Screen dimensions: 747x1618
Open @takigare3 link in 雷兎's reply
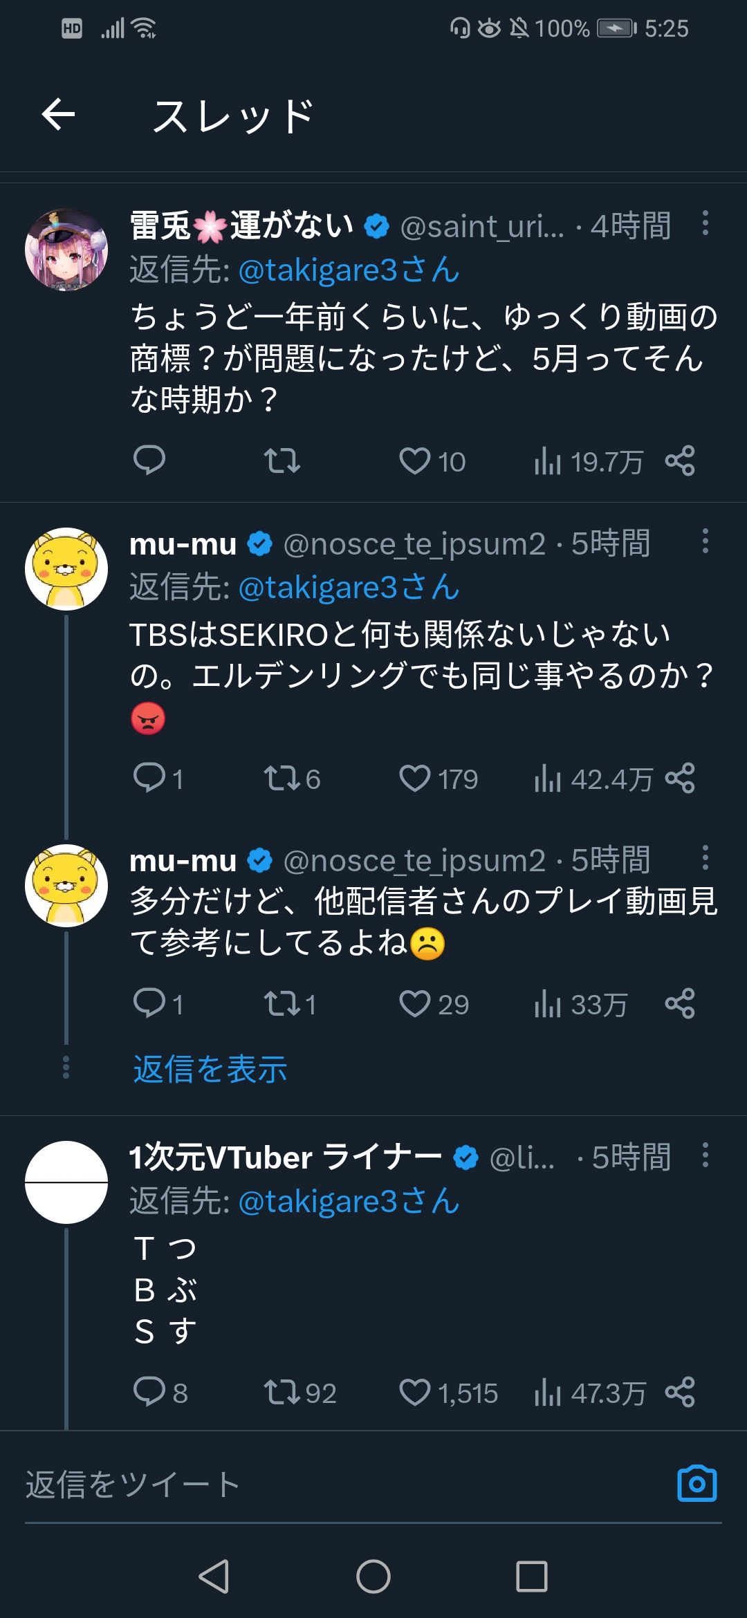(x=349, y=270)
